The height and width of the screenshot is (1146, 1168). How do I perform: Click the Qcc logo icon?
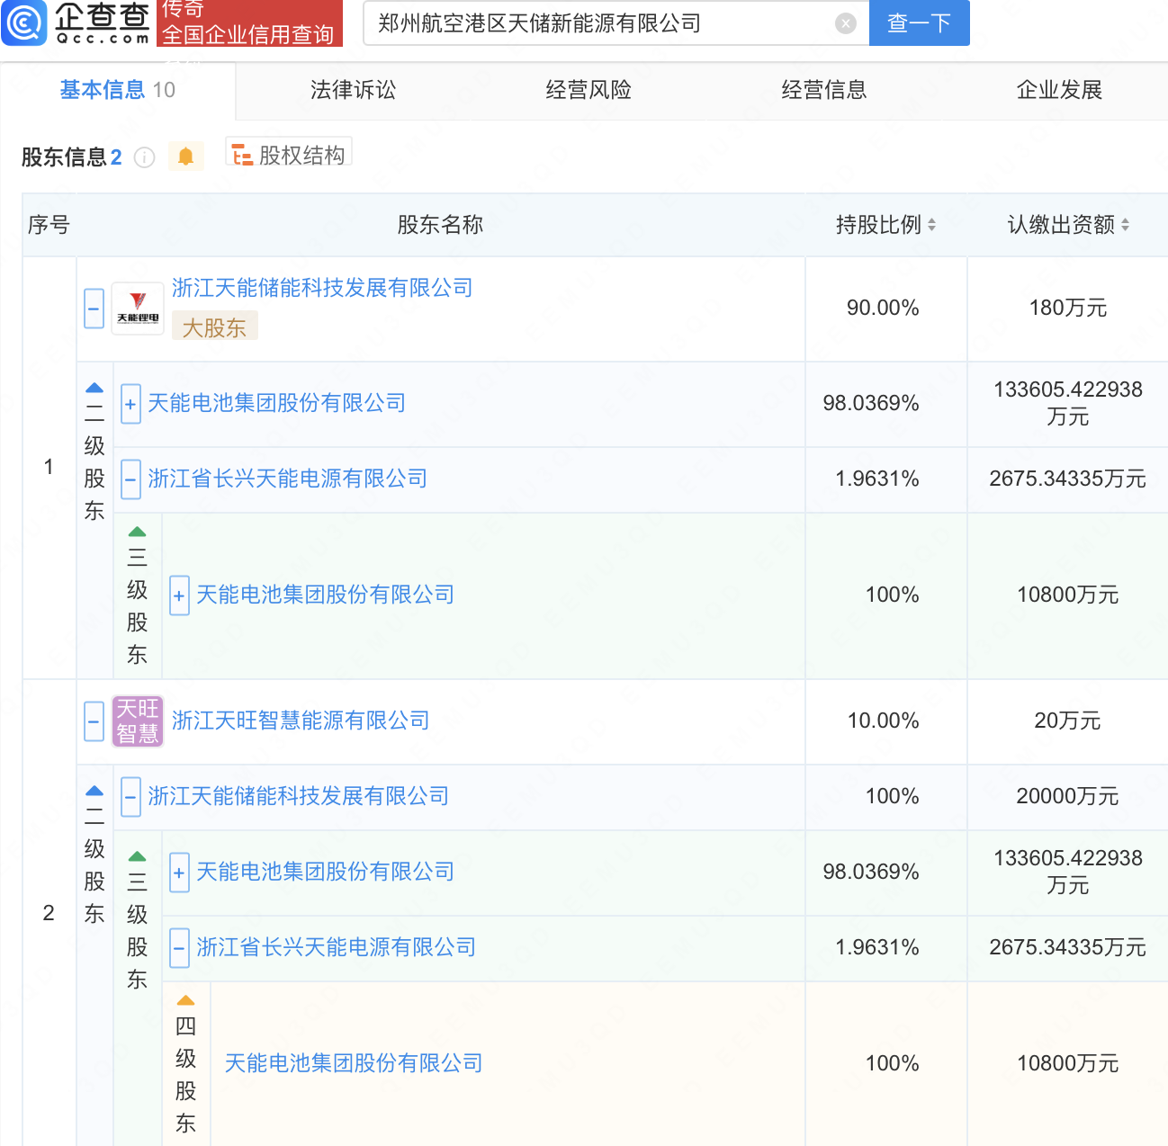24,22
